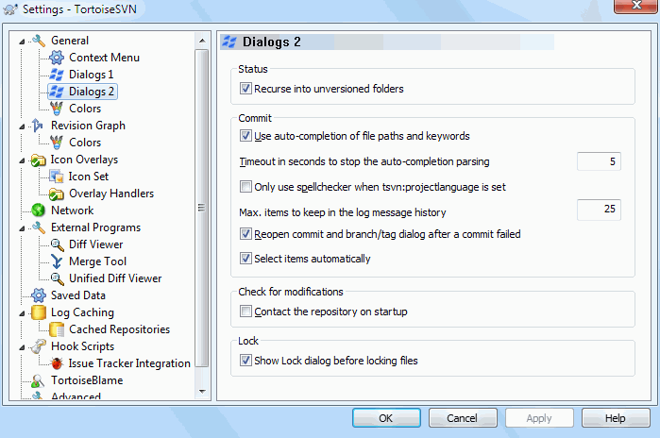
Task: Click the Hook Scripts icon
Action: click(x=39, y=346)
